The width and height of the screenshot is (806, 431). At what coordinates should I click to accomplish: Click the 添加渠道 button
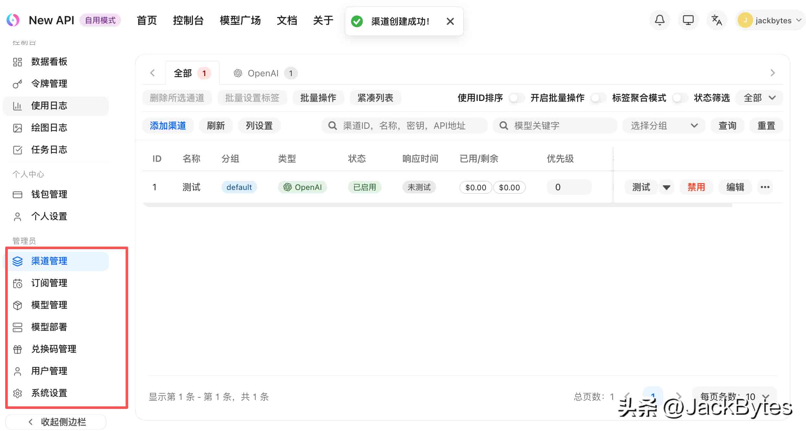point(168,126)
